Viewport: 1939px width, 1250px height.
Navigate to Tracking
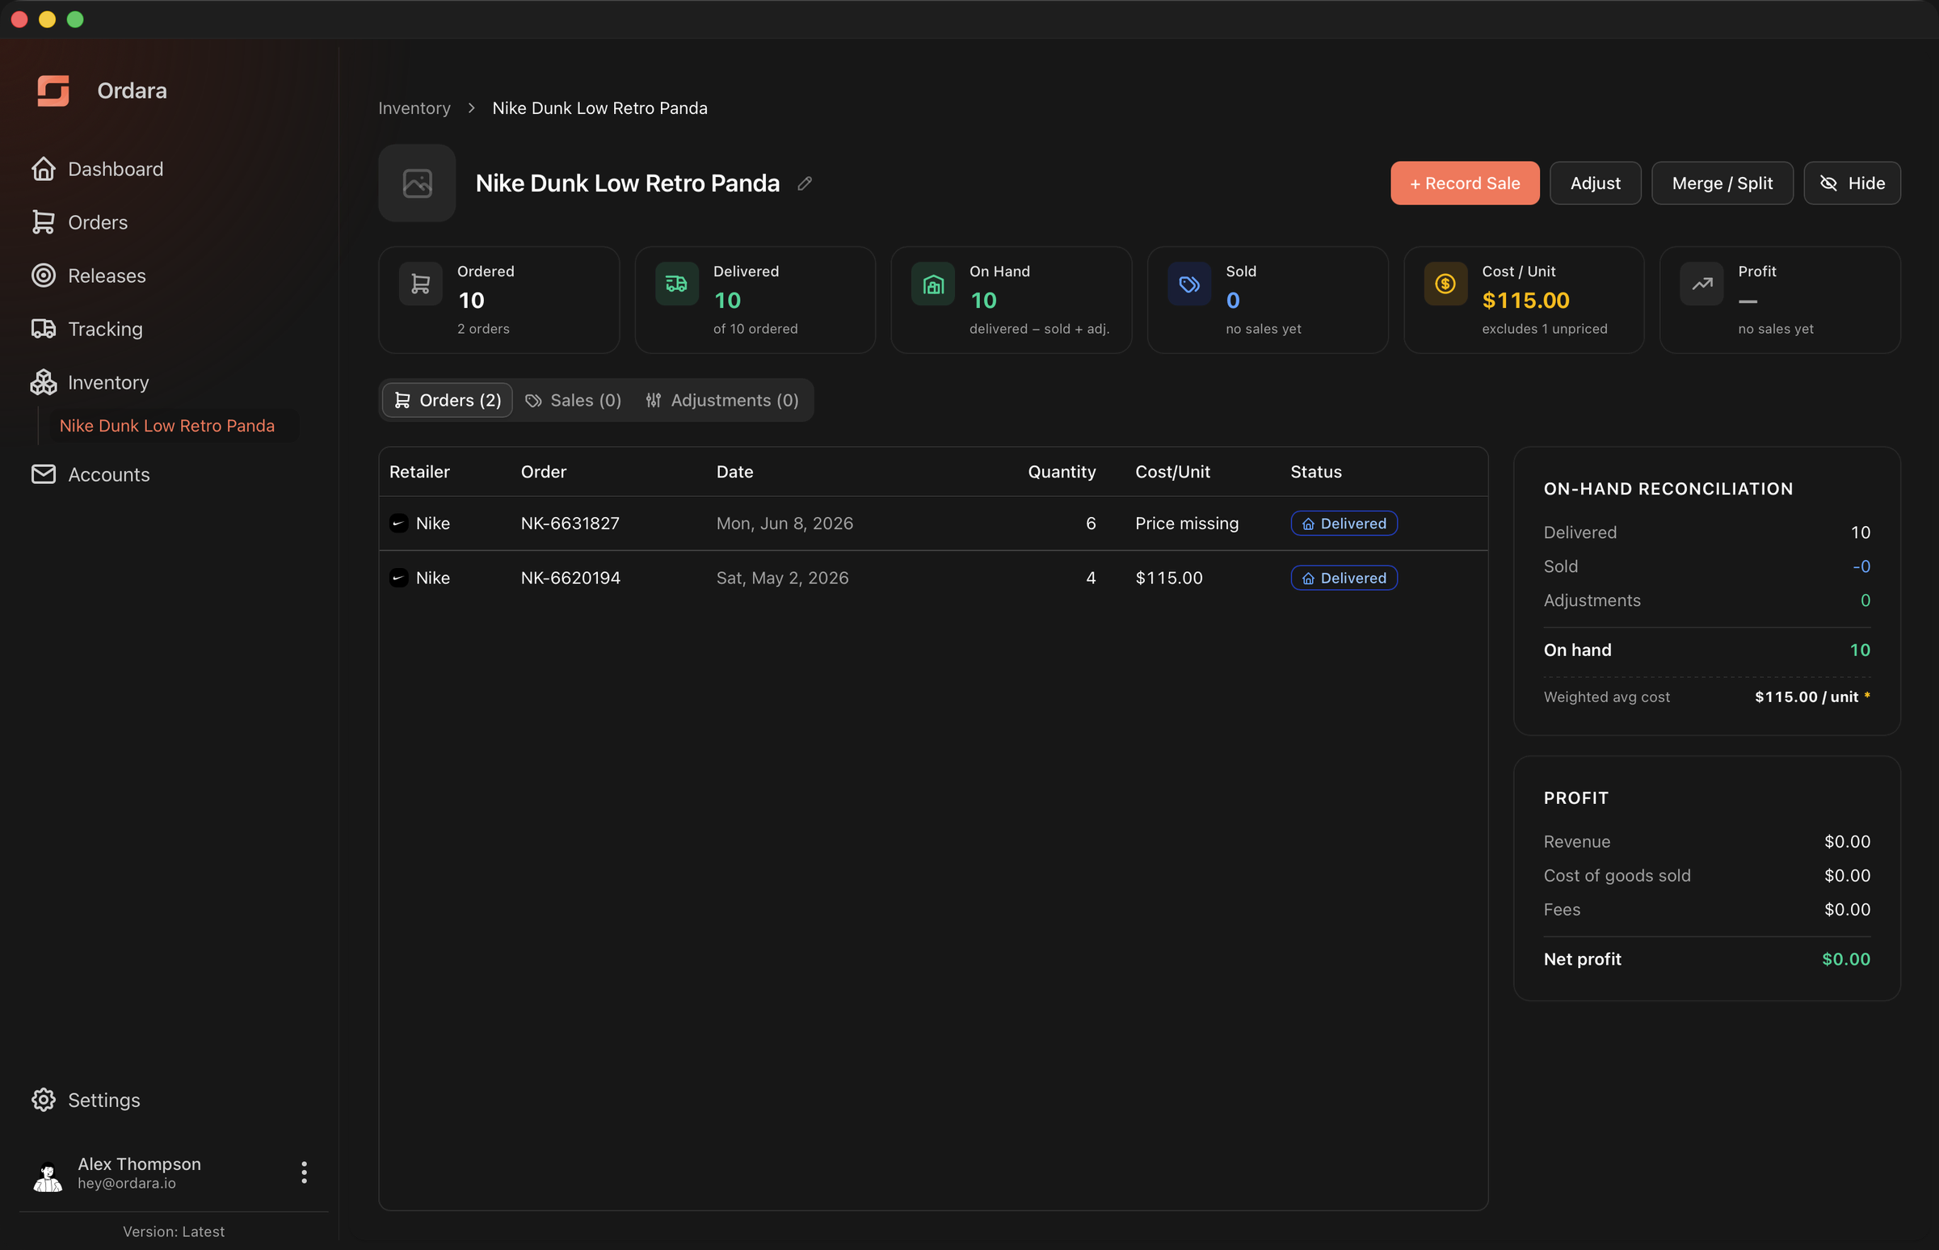(86, 329)
